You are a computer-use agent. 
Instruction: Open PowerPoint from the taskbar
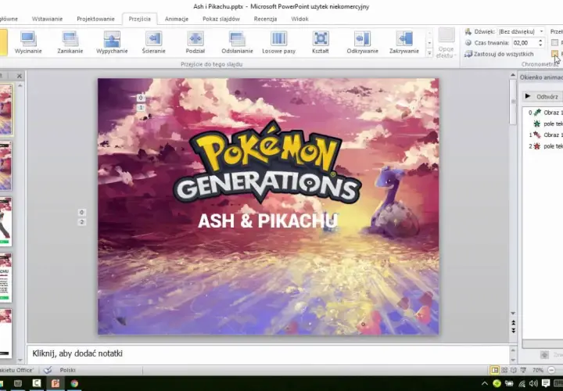point(55,383)
